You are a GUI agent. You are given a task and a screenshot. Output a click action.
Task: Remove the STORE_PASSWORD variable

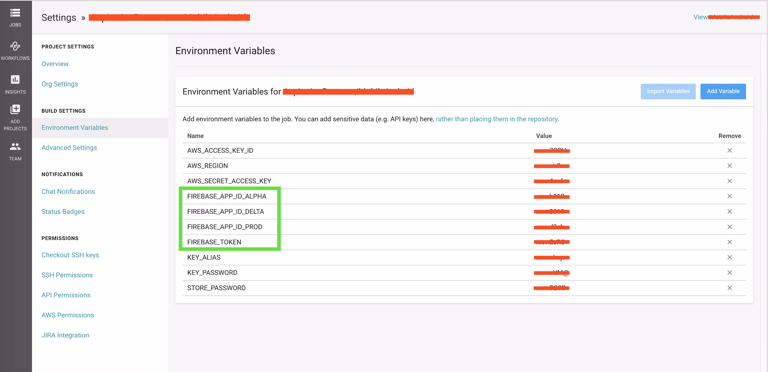tap(730, 288)
